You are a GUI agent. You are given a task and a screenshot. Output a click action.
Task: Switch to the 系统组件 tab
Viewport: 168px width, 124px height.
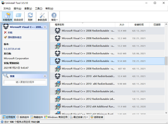point(22,117)
